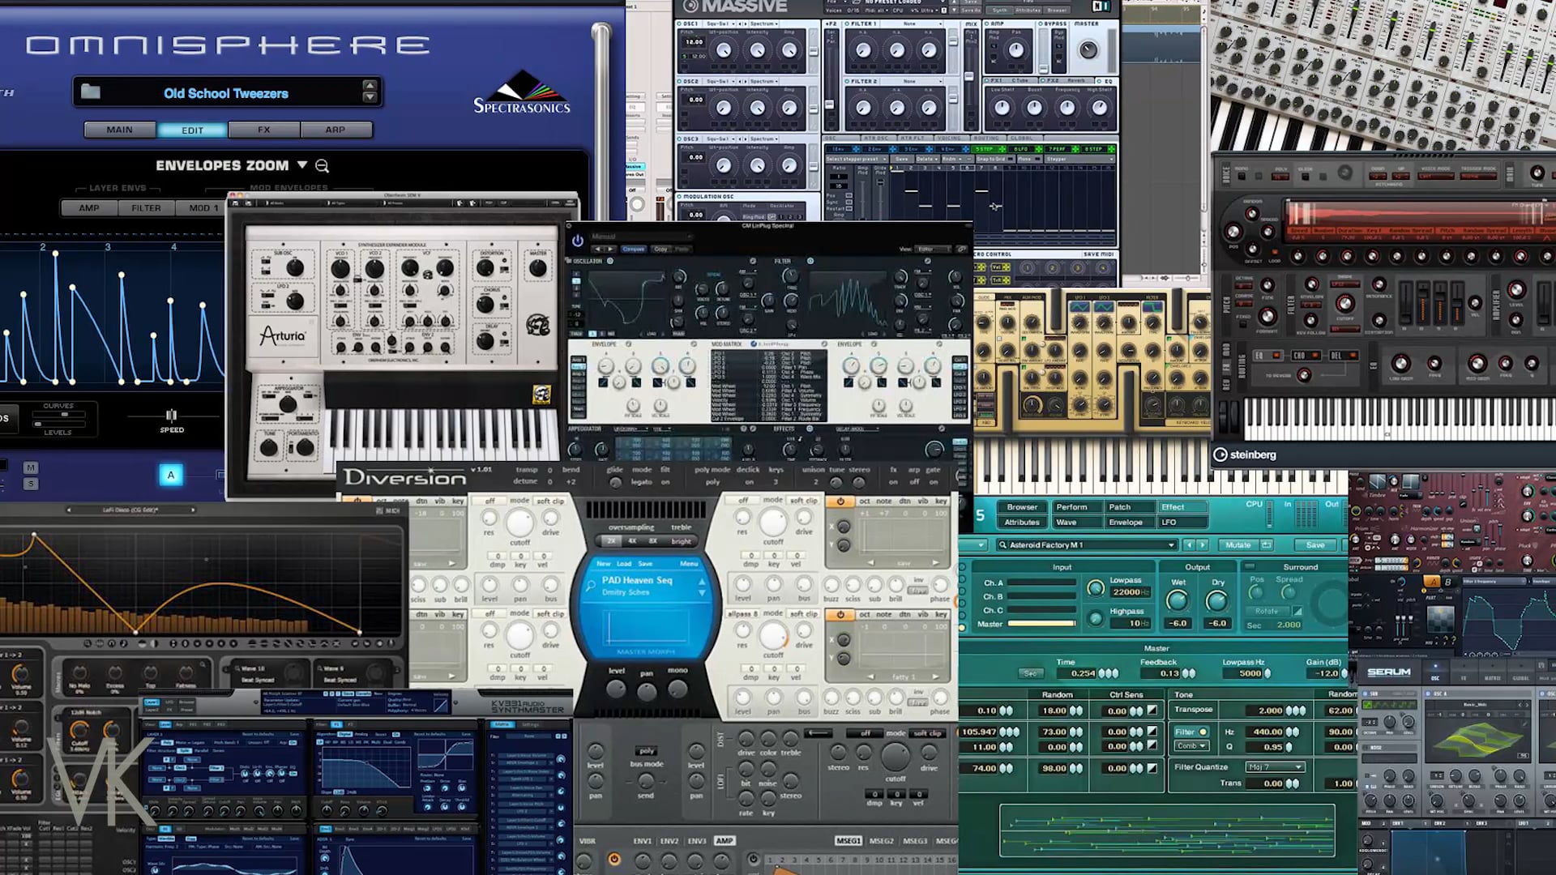Click the power icon on spectral synth
The height and width of the screenshot is (875, 1556).
coord(578,241)
